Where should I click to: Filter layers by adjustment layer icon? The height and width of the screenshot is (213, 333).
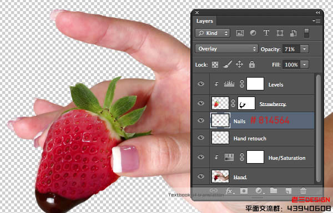click(253, 33)
